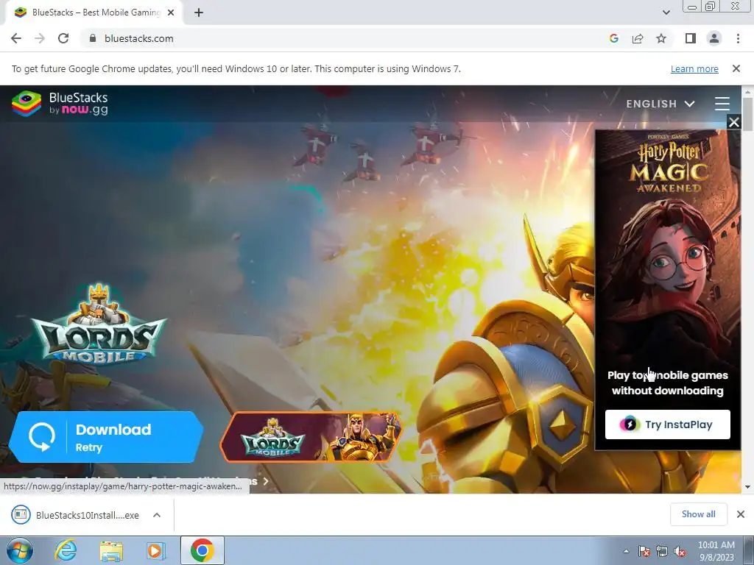Open Windows Media Player from taskbar

(155, 550)
